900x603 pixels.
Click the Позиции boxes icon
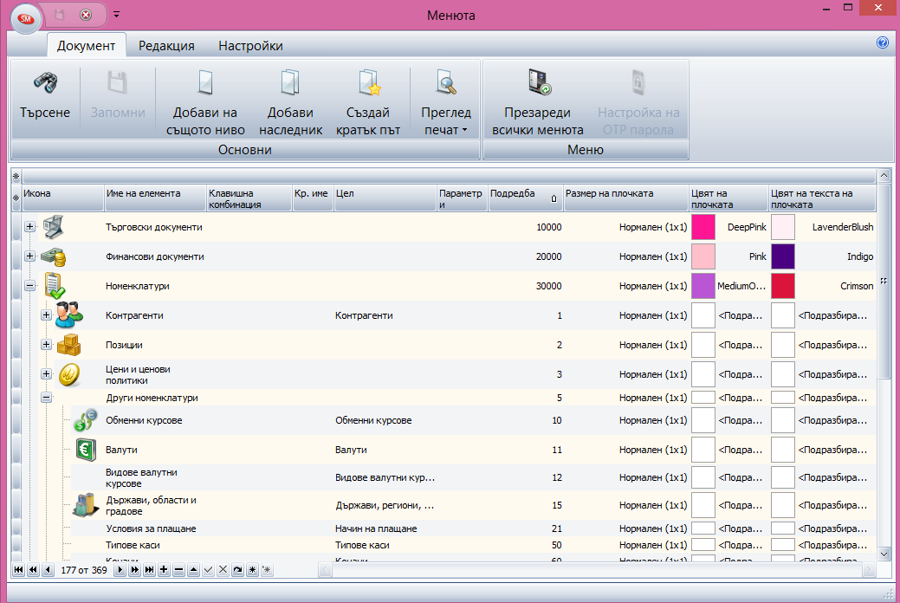click(x=69, y=345)
